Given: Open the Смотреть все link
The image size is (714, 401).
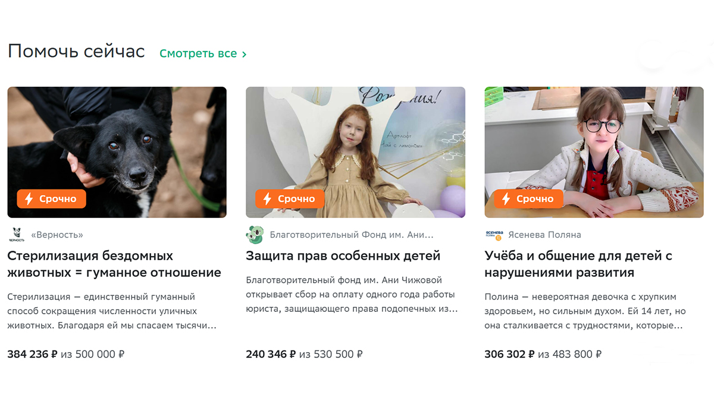Looking at the screenshot, I should point(203,53).
